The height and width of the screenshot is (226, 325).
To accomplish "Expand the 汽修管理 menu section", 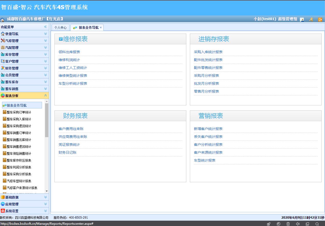I will click(x=45, y=40).
